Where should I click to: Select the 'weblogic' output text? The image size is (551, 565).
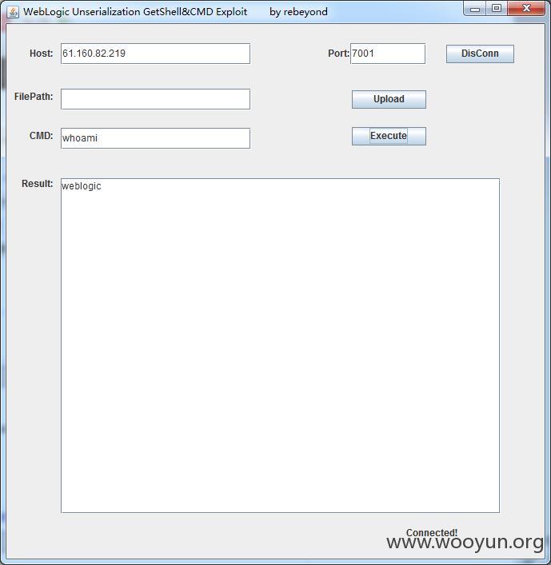point(82,186)
